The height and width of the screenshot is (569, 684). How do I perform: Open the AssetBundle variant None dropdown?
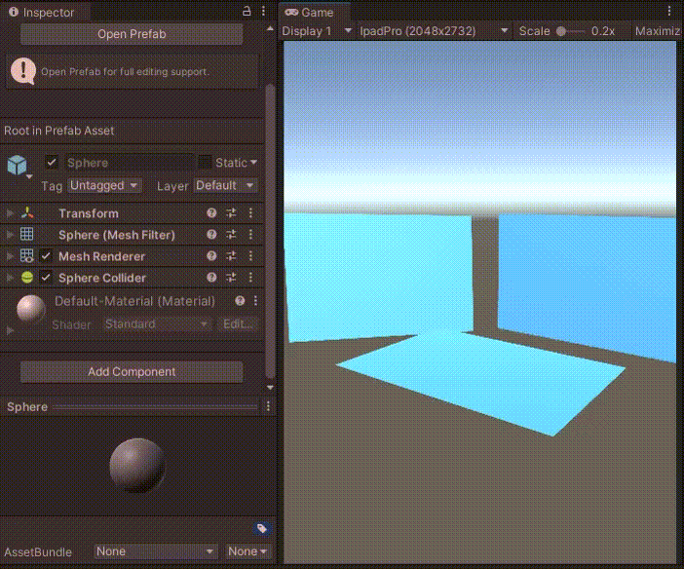coord(247,551)
